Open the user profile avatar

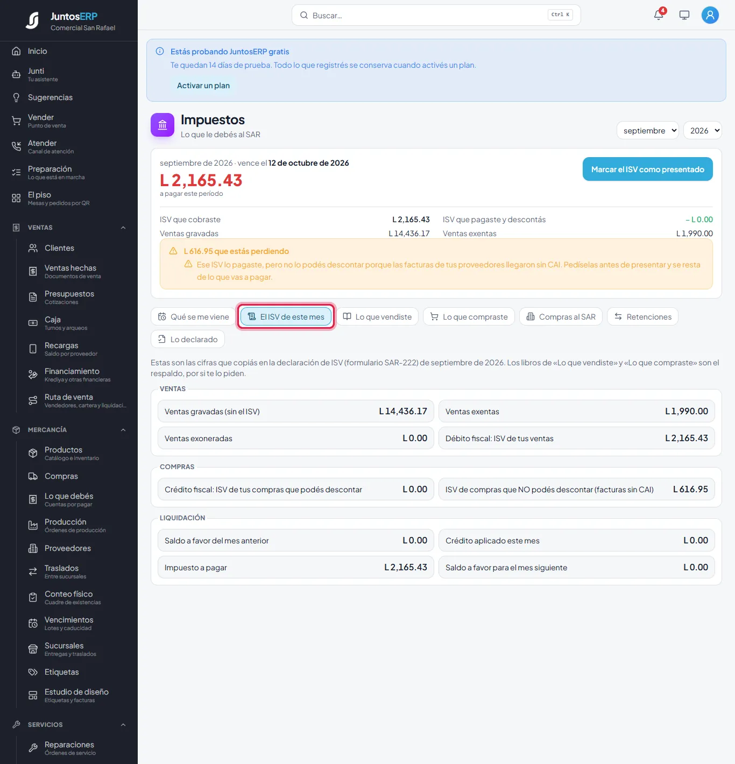tap(710, 15)
